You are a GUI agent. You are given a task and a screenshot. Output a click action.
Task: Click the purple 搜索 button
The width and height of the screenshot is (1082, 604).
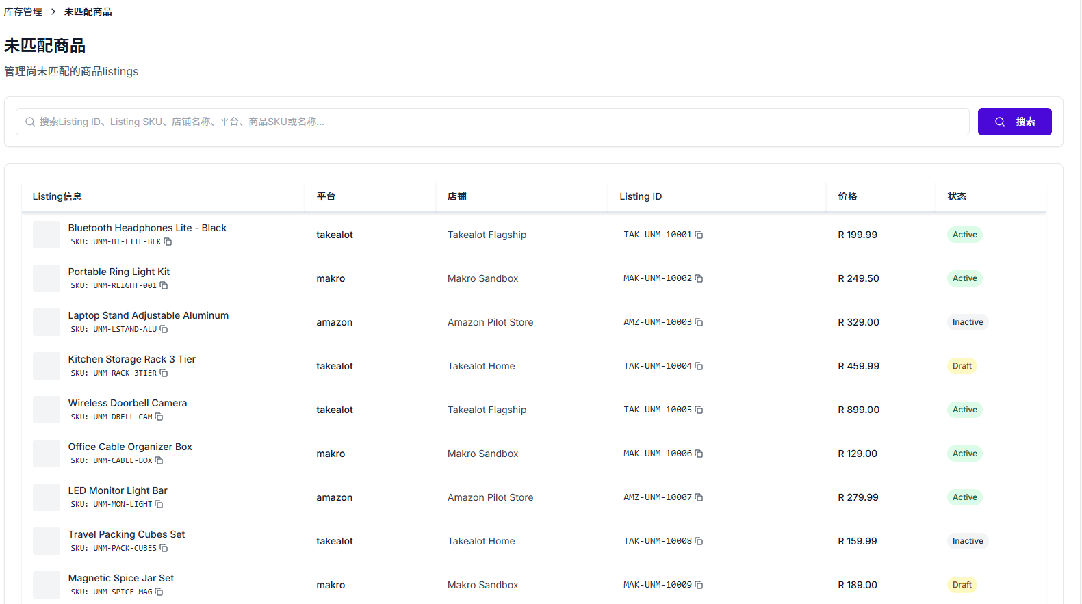pyautogui.click(x=1014, y=122)
